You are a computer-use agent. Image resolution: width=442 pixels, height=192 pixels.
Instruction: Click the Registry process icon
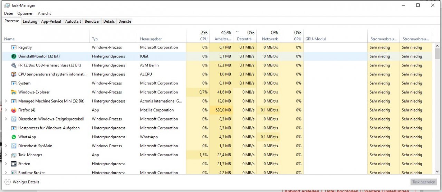click(x=14, y=47)
